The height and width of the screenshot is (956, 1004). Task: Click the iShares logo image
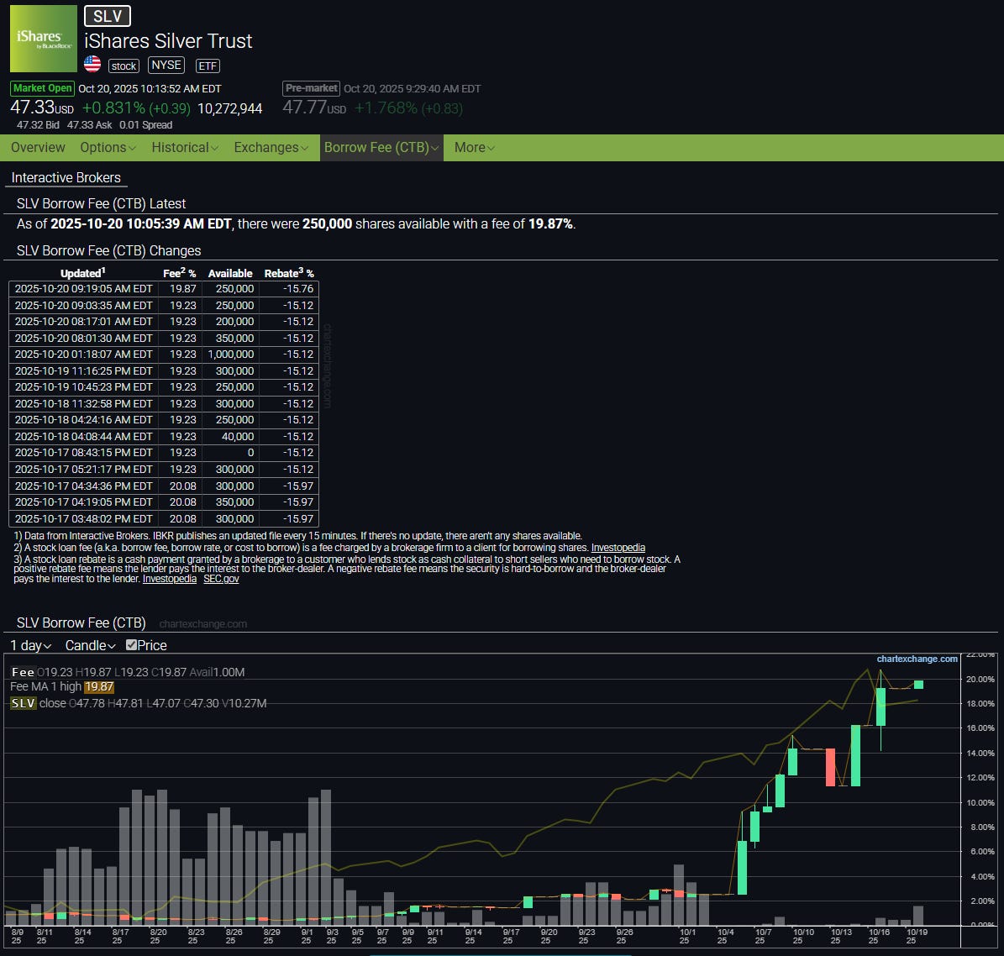(x=44, y=39)
